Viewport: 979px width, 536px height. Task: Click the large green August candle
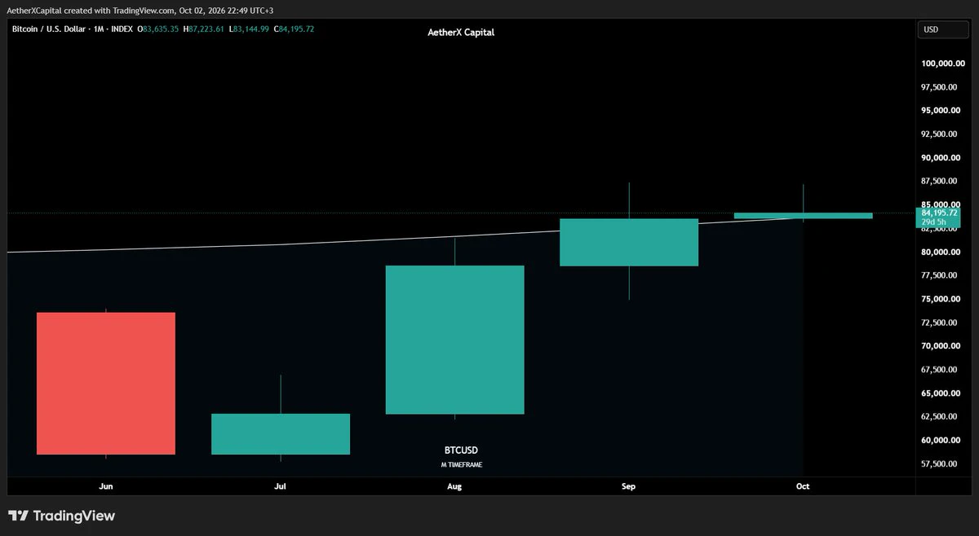[x=454, y=340]
